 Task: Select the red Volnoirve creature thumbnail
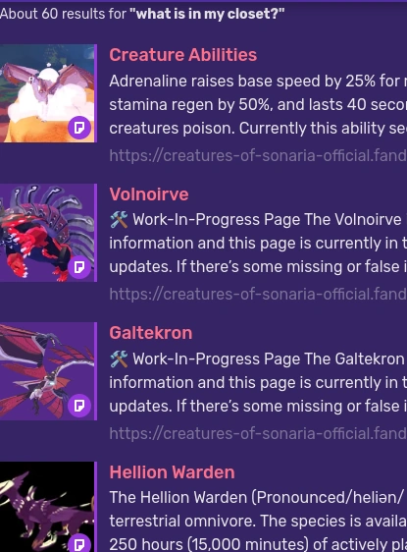pyautogui.click(x=47, y=233)
